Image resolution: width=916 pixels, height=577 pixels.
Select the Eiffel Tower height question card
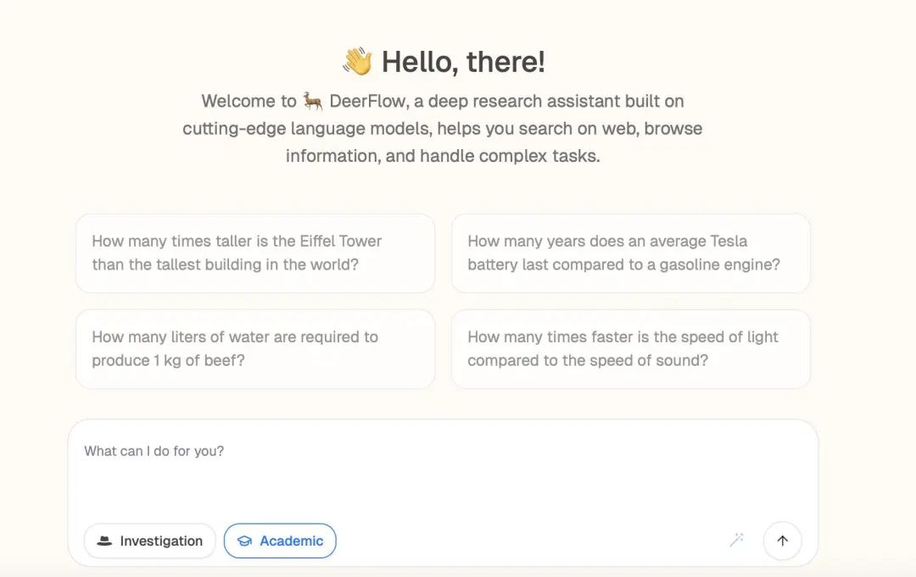[255, 253]
